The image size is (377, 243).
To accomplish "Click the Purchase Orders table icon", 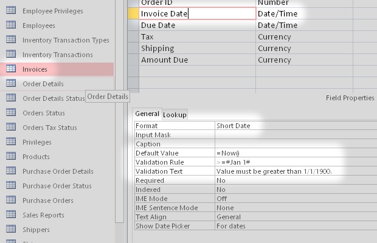I will (x=11, y=200).
